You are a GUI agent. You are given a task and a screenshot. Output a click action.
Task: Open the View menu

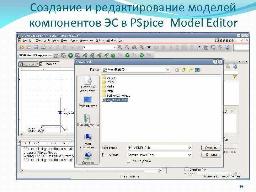pos(39,40)
